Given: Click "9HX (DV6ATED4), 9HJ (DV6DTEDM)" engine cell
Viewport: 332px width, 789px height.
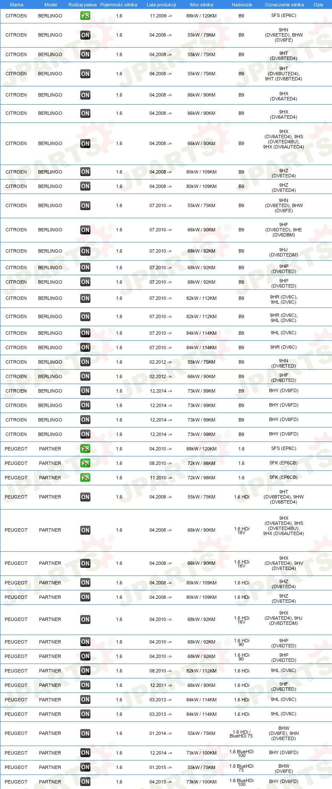Looking at the screenshot, I should pyautogui.click(x=284, y=618).
